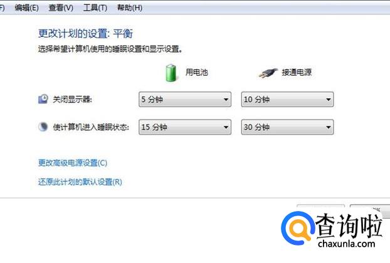Image resolution: width=390 pixels, height=263 pixels.
Task: Expand the 15 分钟 sleep battery dropdown
Action: click(185, 127)
